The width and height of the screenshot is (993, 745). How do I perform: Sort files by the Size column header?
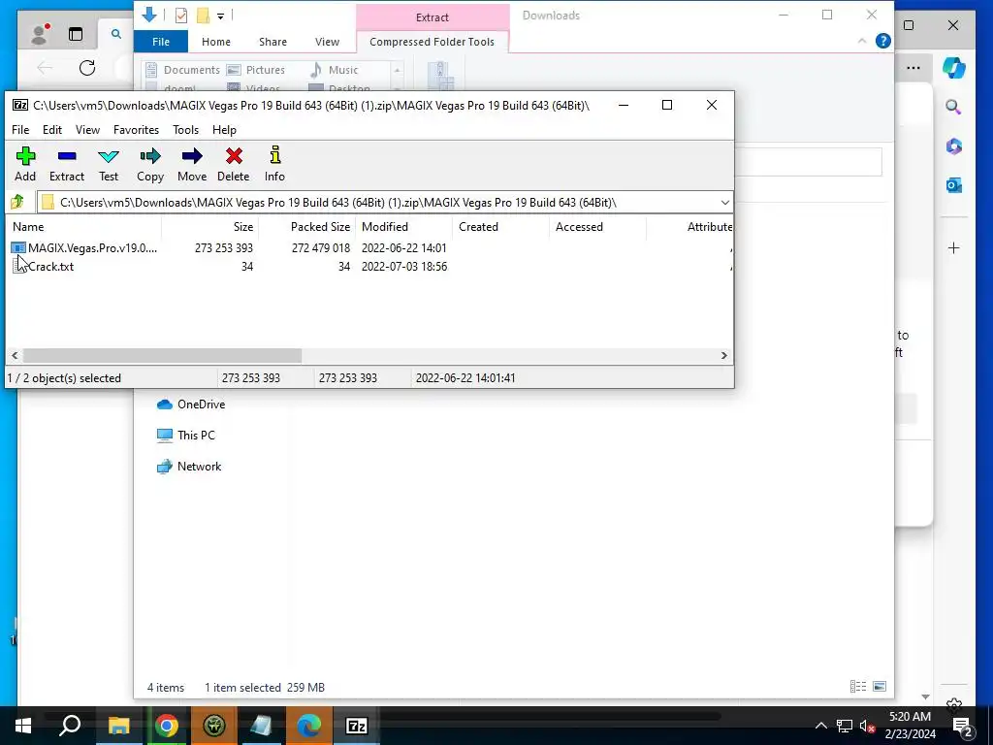[210, 227]
